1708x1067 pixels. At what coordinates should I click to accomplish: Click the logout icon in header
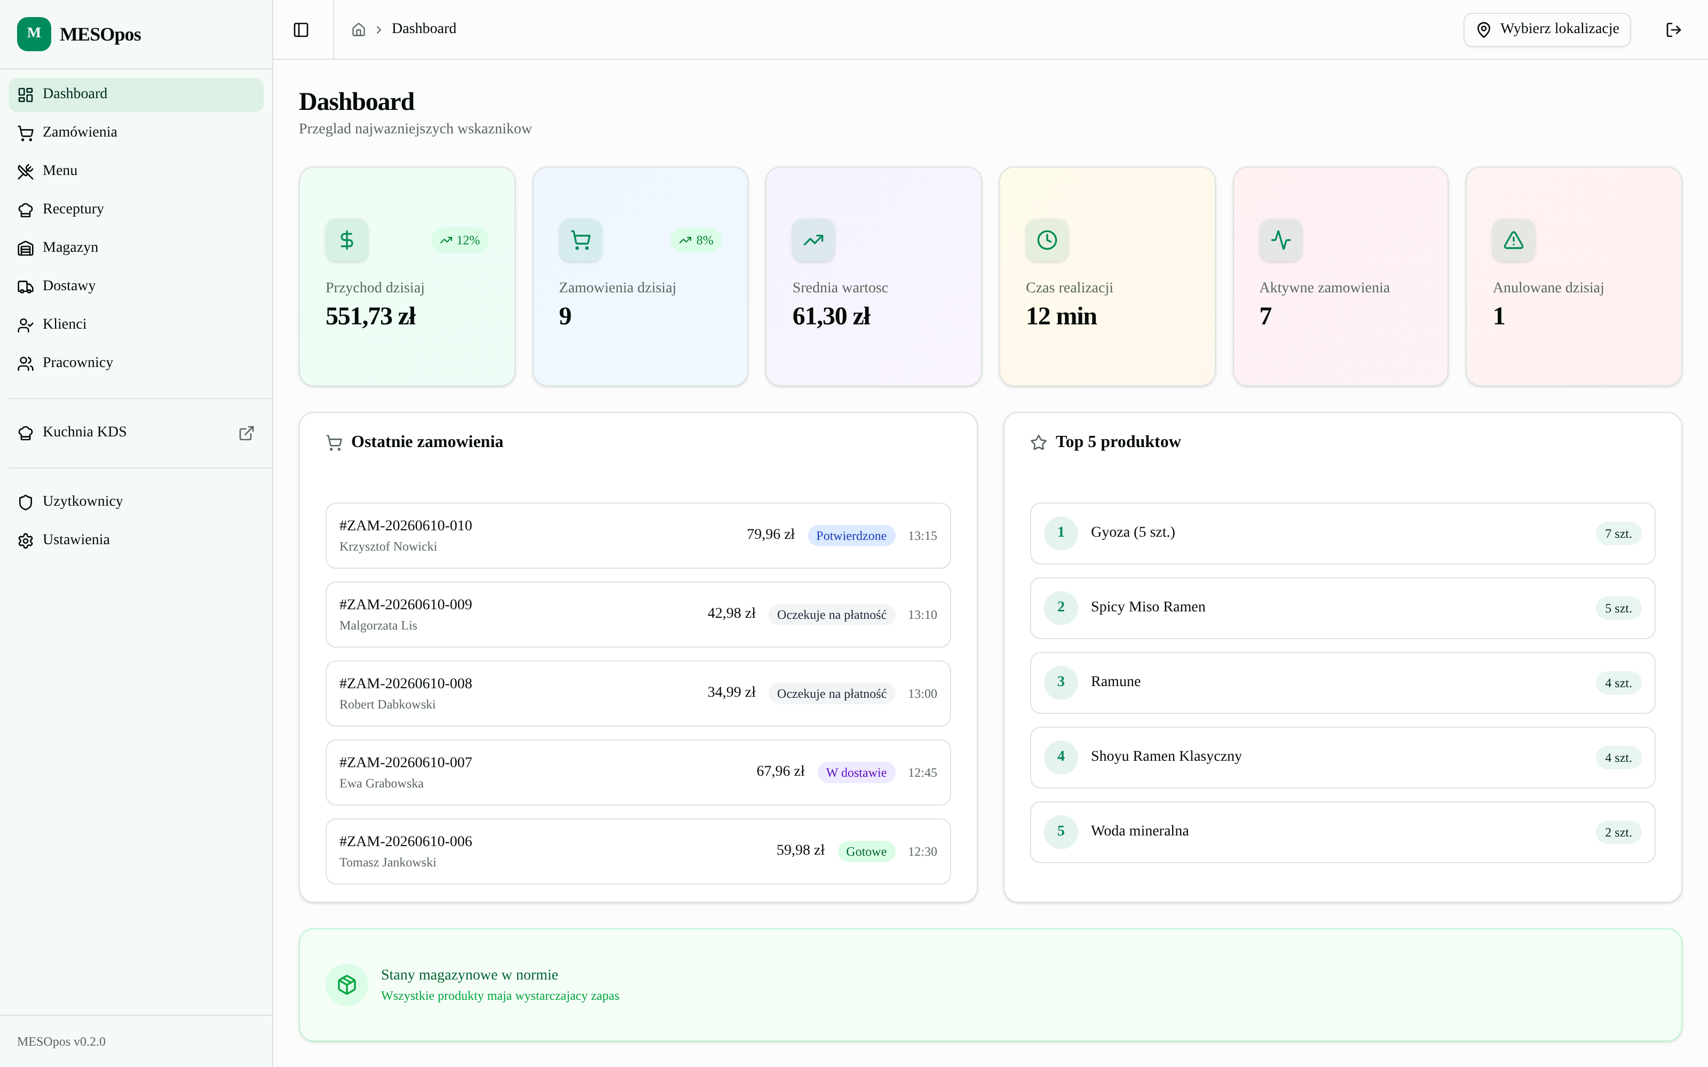coord(1673,30)
